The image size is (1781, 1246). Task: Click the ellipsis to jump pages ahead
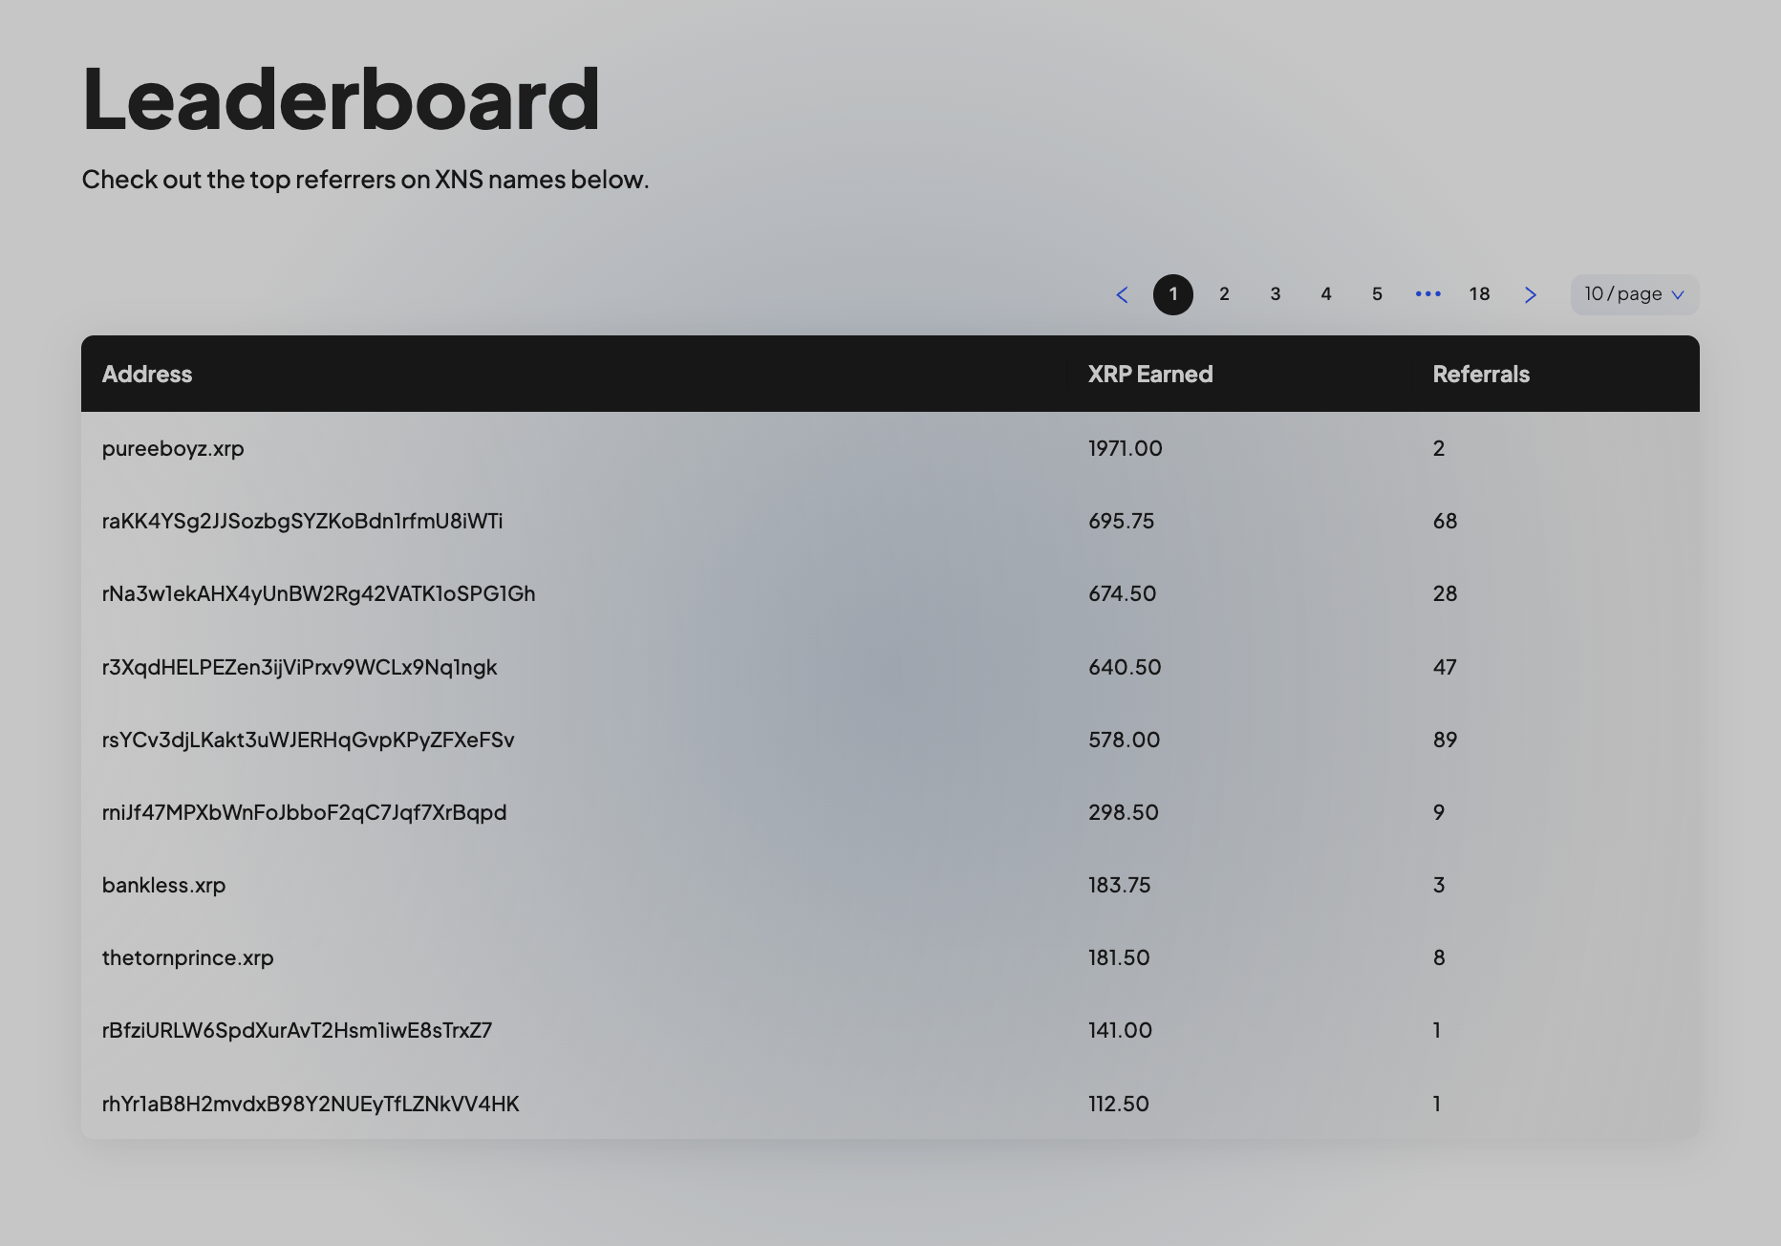[x=1427, y=294]
